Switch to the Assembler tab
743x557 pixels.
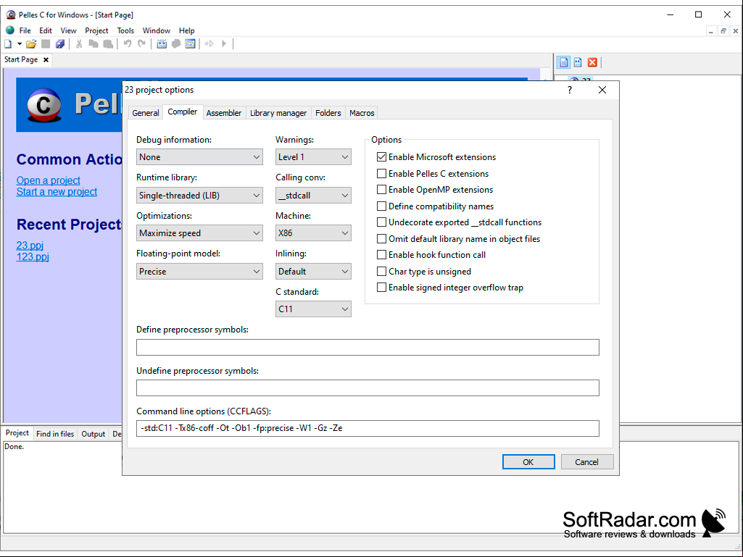[224, 113]
